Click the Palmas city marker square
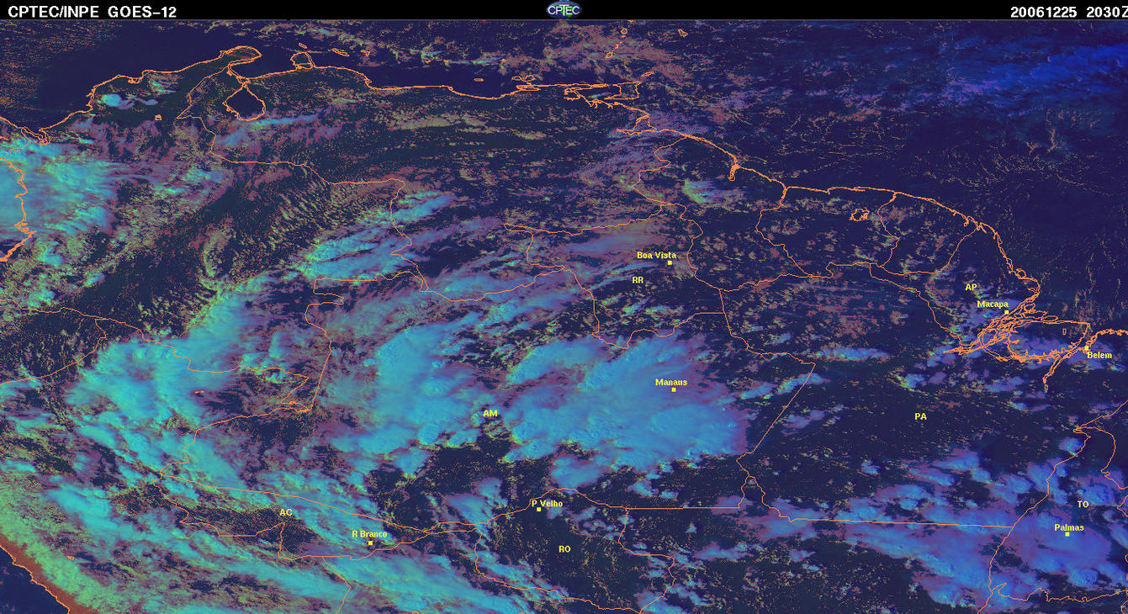The height and width of the screenshot is (614, 1128). pyautogui.click(x=1067, y=535)
